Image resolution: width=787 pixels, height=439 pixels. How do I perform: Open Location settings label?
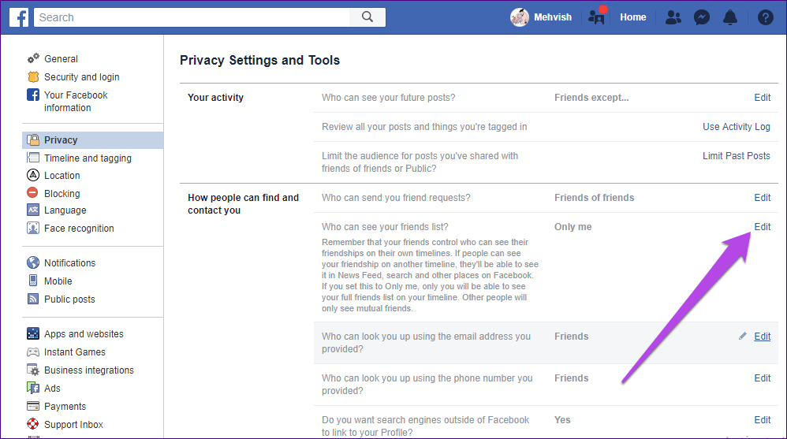pyautogui.click(x=62, y=176)
